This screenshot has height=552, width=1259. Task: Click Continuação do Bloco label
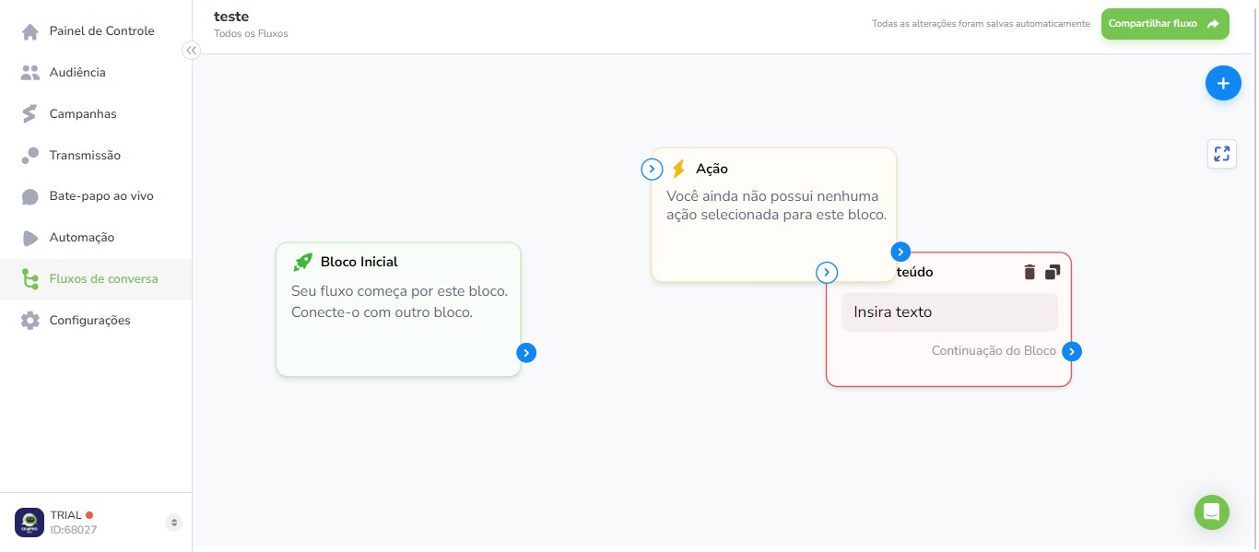pos(994,351)
